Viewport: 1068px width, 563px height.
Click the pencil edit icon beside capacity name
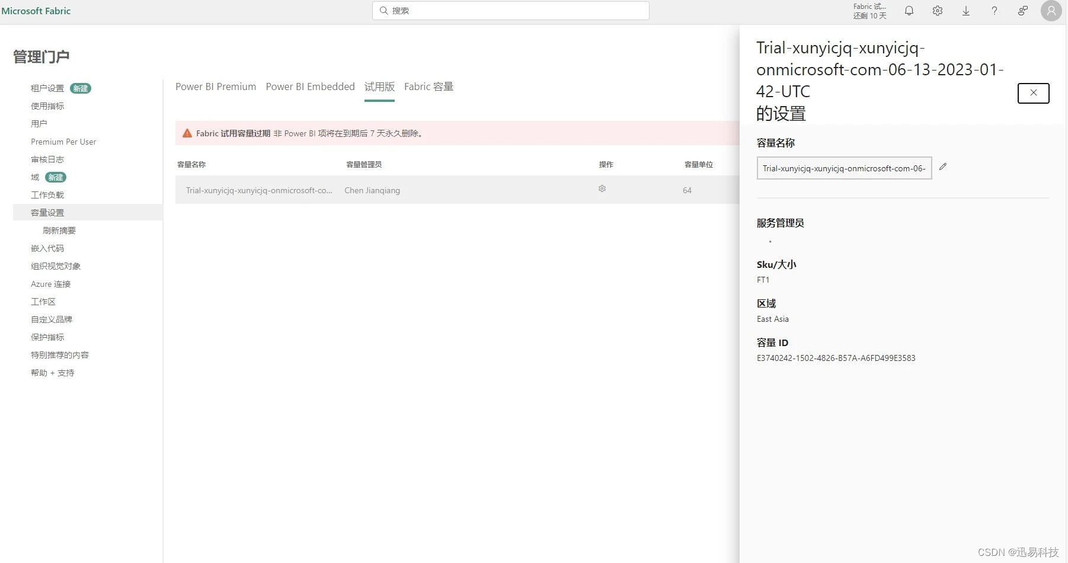[x=942, y=167]
